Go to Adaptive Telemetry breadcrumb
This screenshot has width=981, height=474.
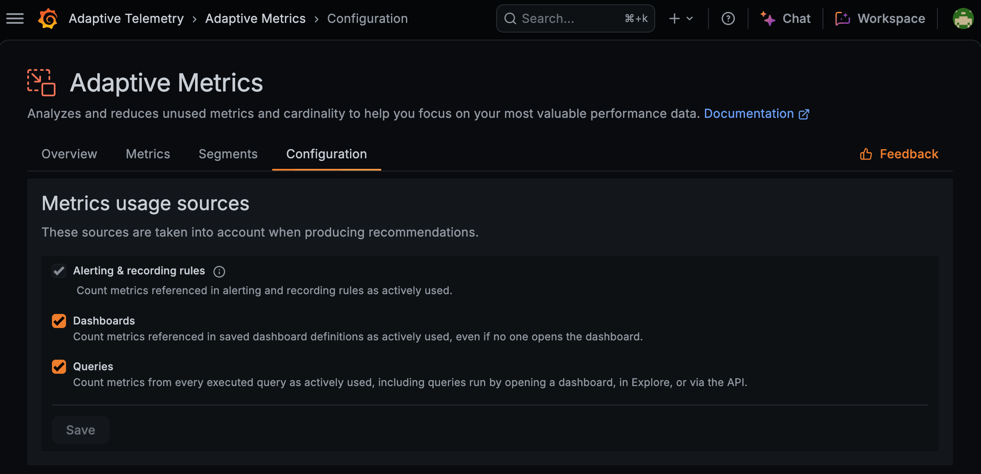pyautogui.click(x=126, y=18)
